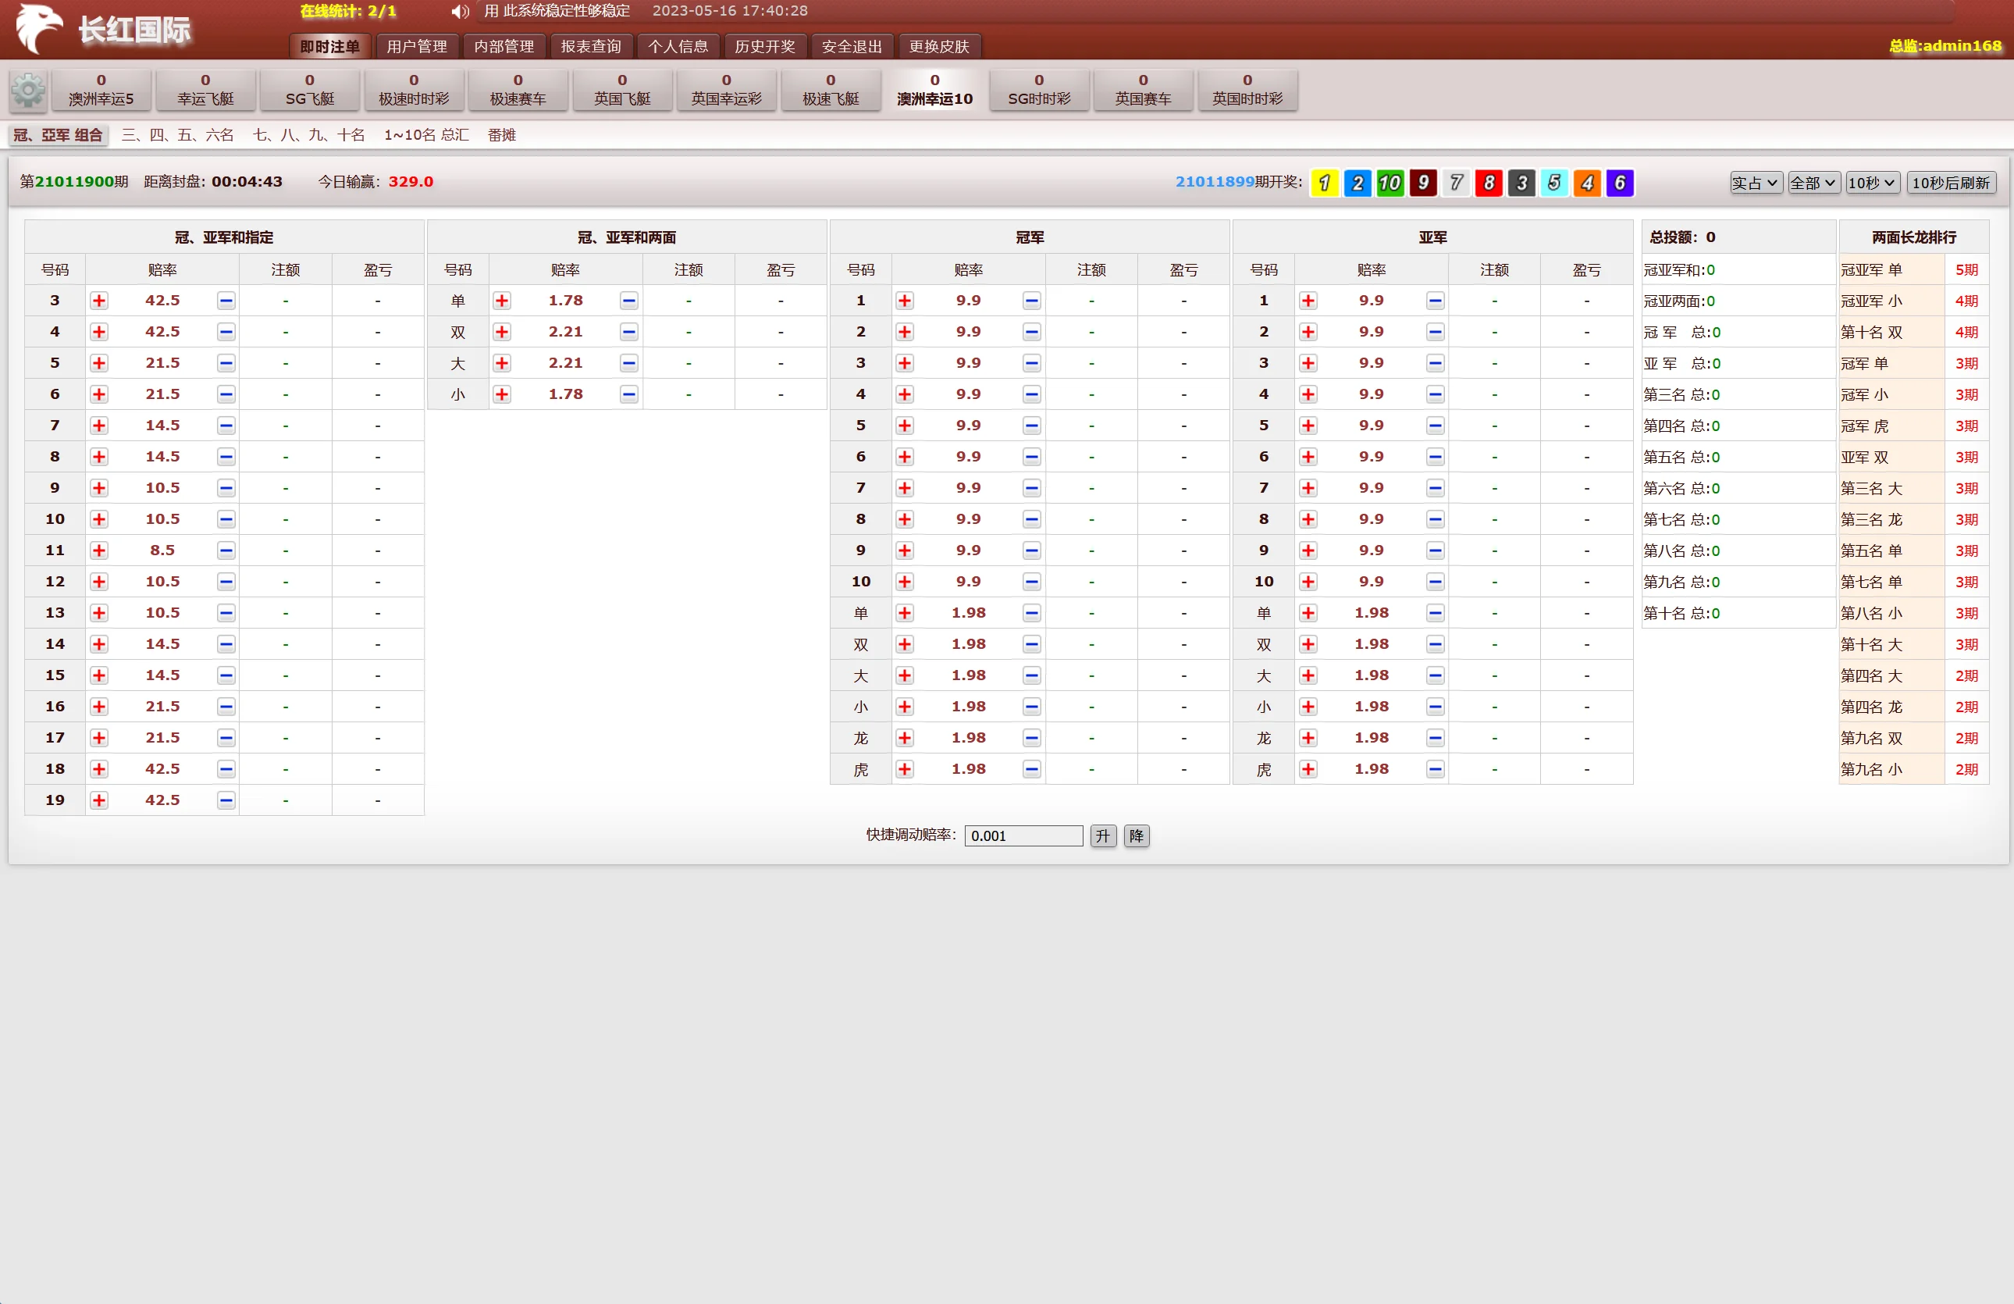Decrease odds for 大 in 冠、亚军和两面
This screenshot has height=1304, width=2014.
pos(628,363)
